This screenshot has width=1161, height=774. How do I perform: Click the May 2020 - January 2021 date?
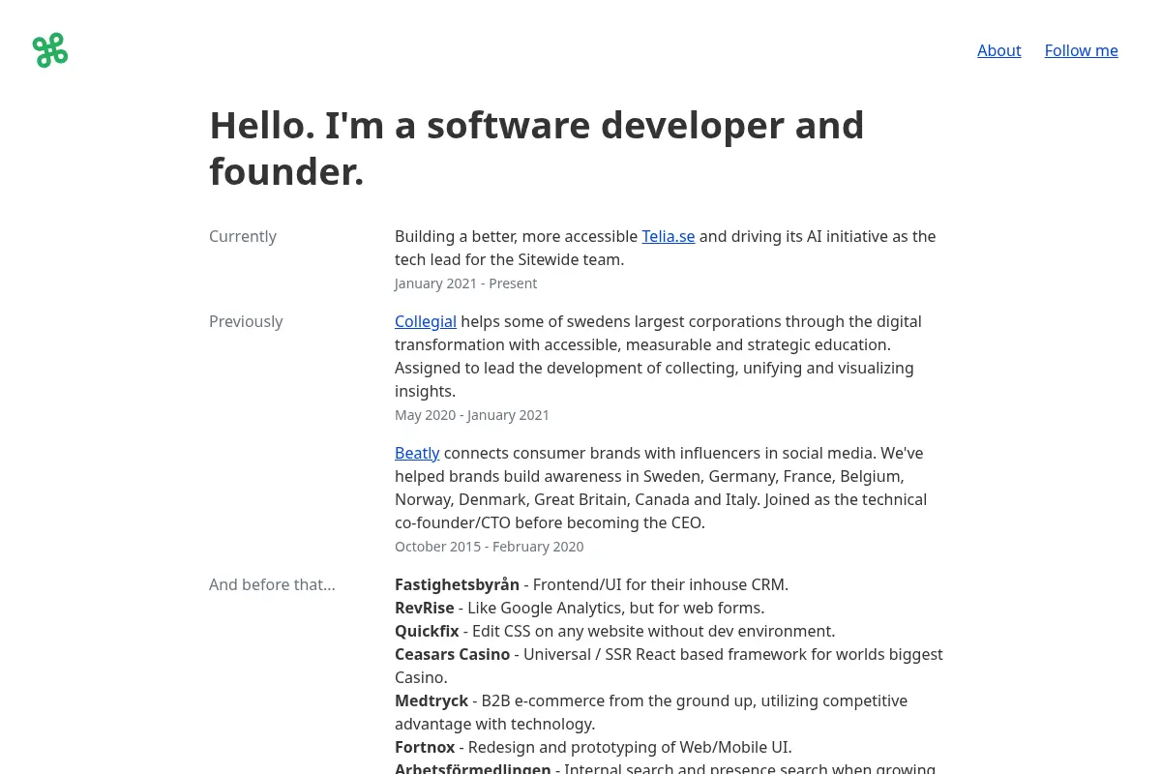click(x=472, y=415)
